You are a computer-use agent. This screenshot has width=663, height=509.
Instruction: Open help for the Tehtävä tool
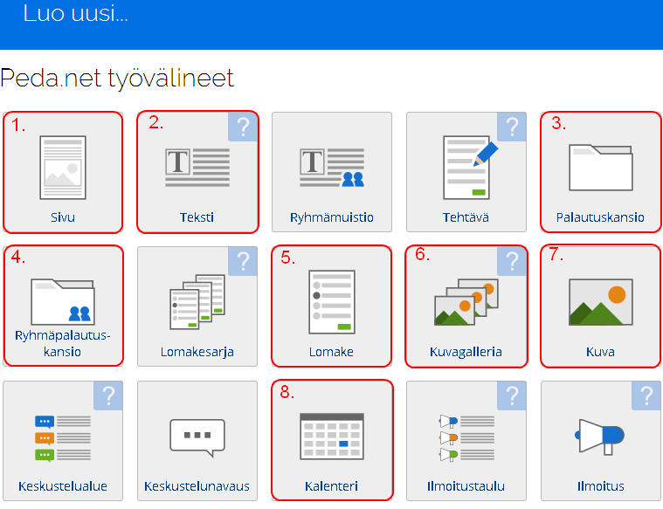pyautogui.click(x=512, y=127)
